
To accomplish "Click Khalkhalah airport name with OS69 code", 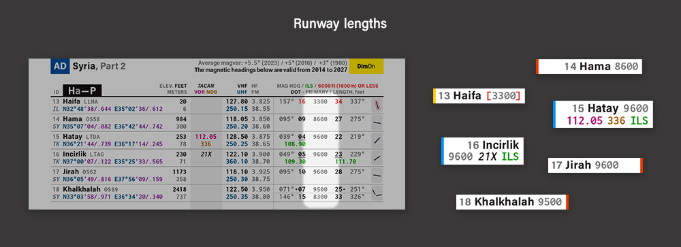I will pyautogui.click(x=91, y=189).
